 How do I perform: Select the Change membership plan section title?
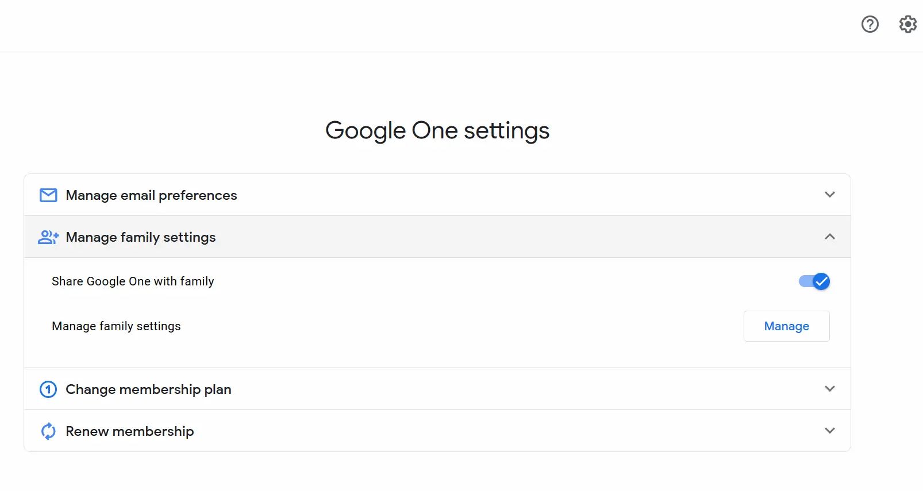coord(148,389)
